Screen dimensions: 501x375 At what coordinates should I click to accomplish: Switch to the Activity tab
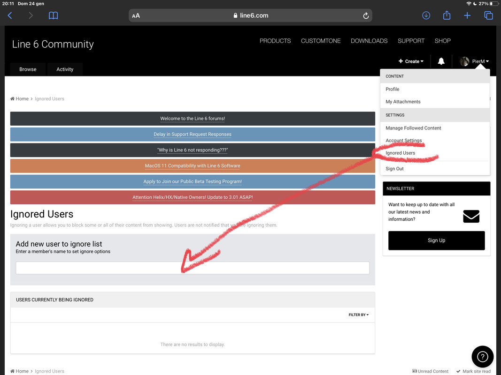click(x=65, y=69)
